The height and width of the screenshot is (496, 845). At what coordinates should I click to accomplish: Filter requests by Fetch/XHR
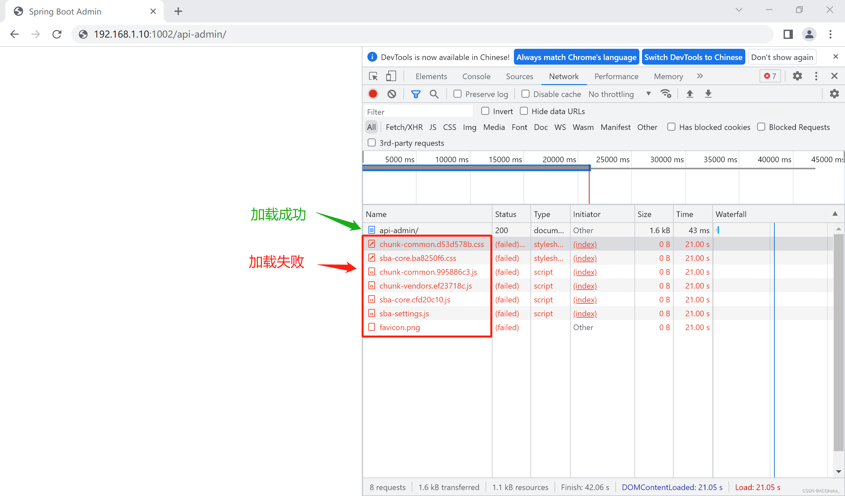pyautogui.click(x=404, y=127)
